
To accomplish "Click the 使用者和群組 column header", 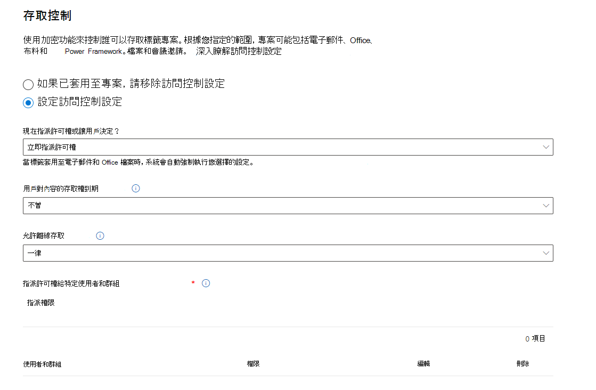I will point(42,364).
